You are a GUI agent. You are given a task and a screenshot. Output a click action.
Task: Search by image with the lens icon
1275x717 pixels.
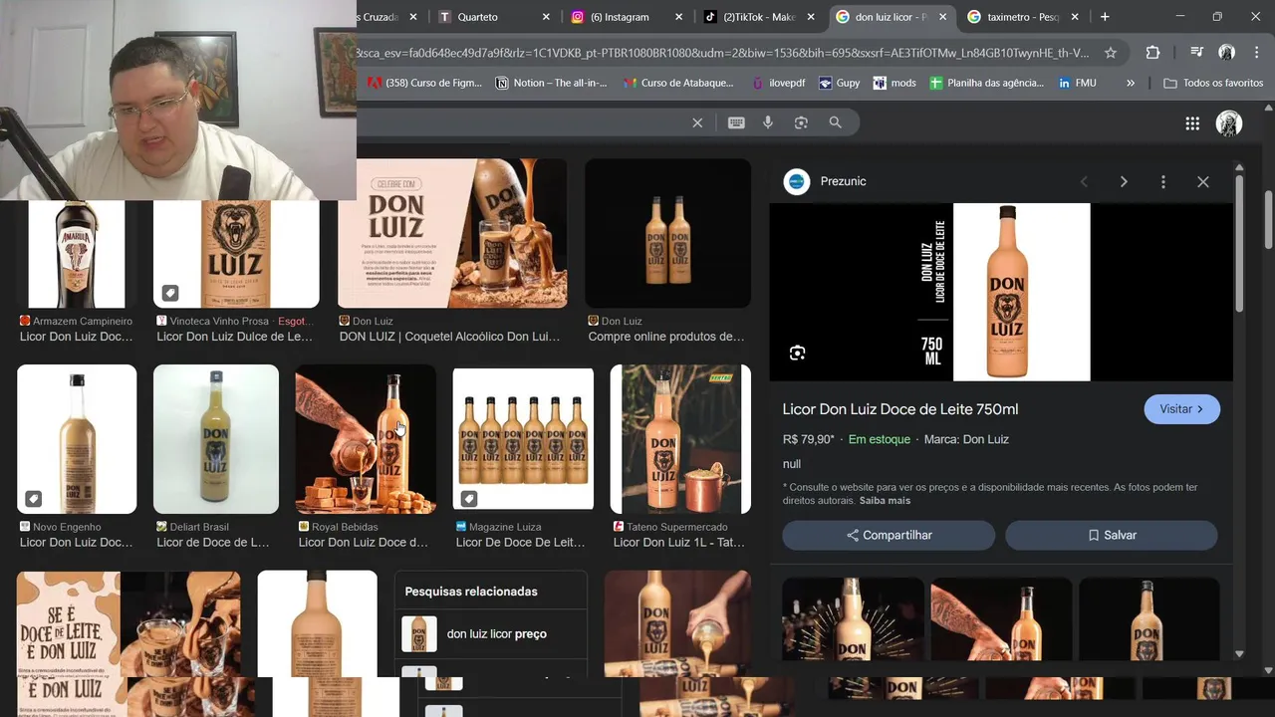(801, 122)
